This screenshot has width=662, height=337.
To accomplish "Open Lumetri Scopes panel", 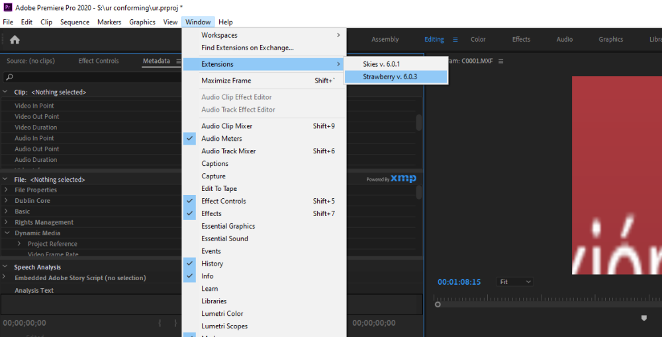I will point(264,326).
